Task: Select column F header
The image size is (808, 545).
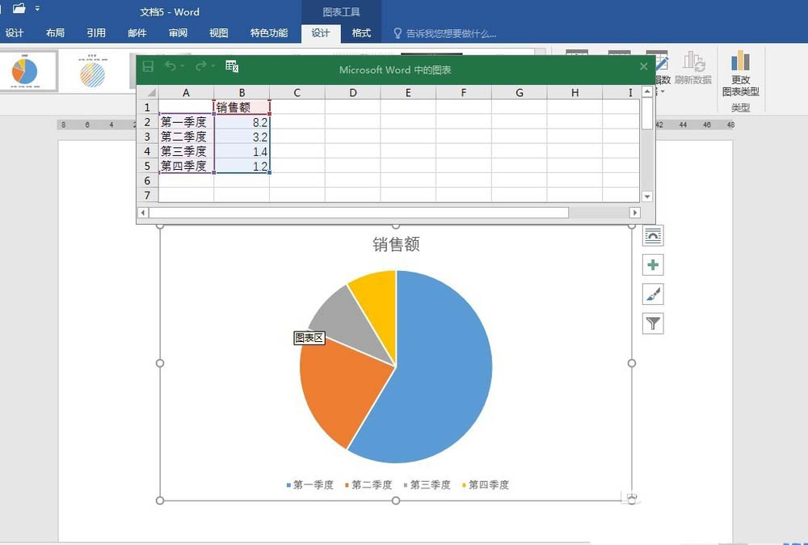Action: point(464,93)
